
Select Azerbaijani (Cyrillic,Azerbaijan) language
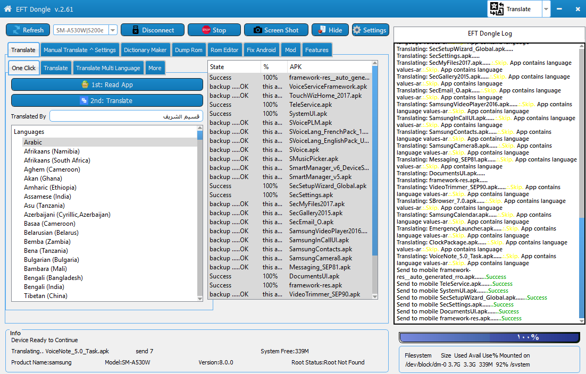68,214
